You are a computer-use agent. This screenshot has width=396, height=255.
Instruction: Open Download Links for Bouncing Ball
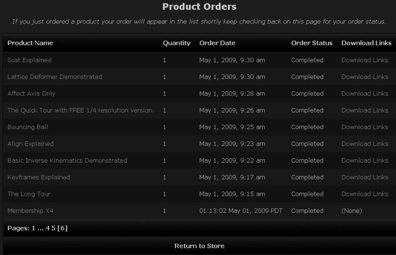[365, 127]
